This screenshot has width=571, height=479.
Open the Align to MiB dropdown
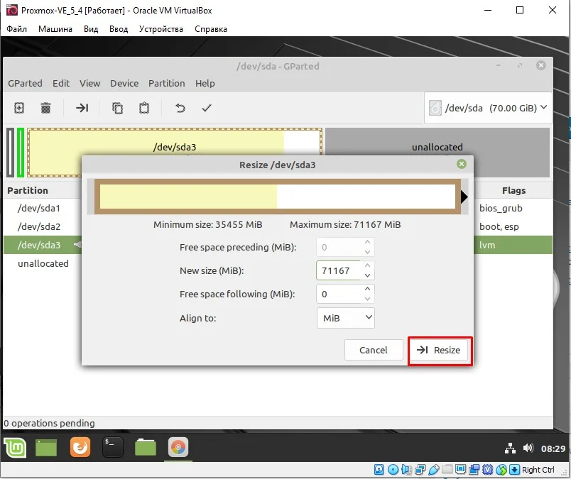346,318
